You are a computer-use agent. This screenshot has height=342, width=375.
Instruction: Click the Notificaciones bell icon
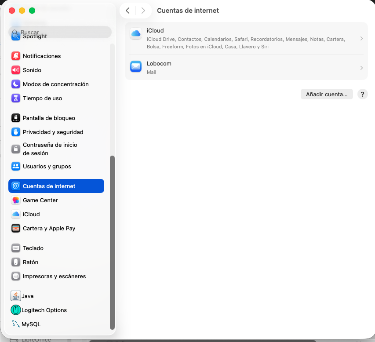pyautogui.click(x=16, y=56)
